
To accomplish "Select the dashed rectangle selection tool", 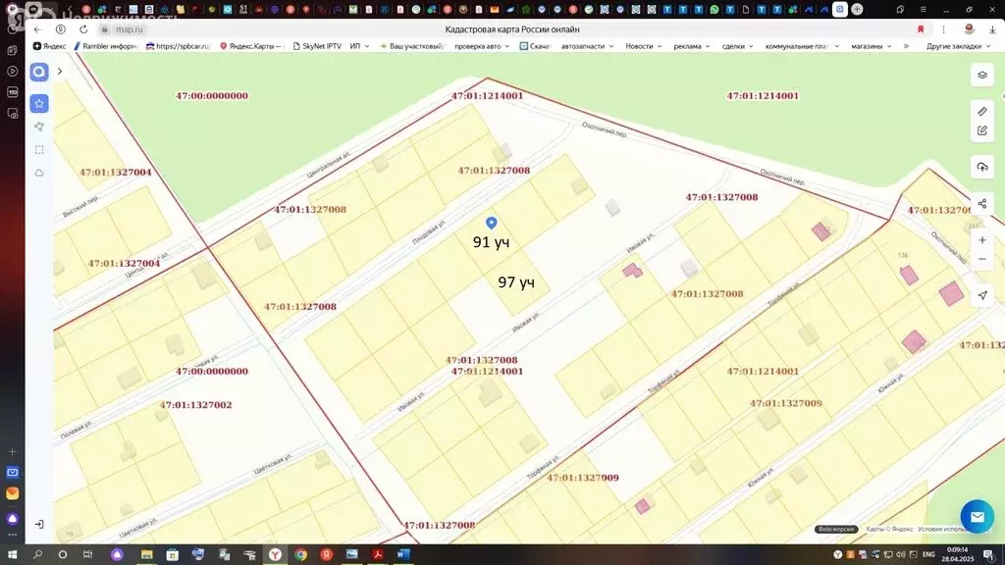I will 39,150.
